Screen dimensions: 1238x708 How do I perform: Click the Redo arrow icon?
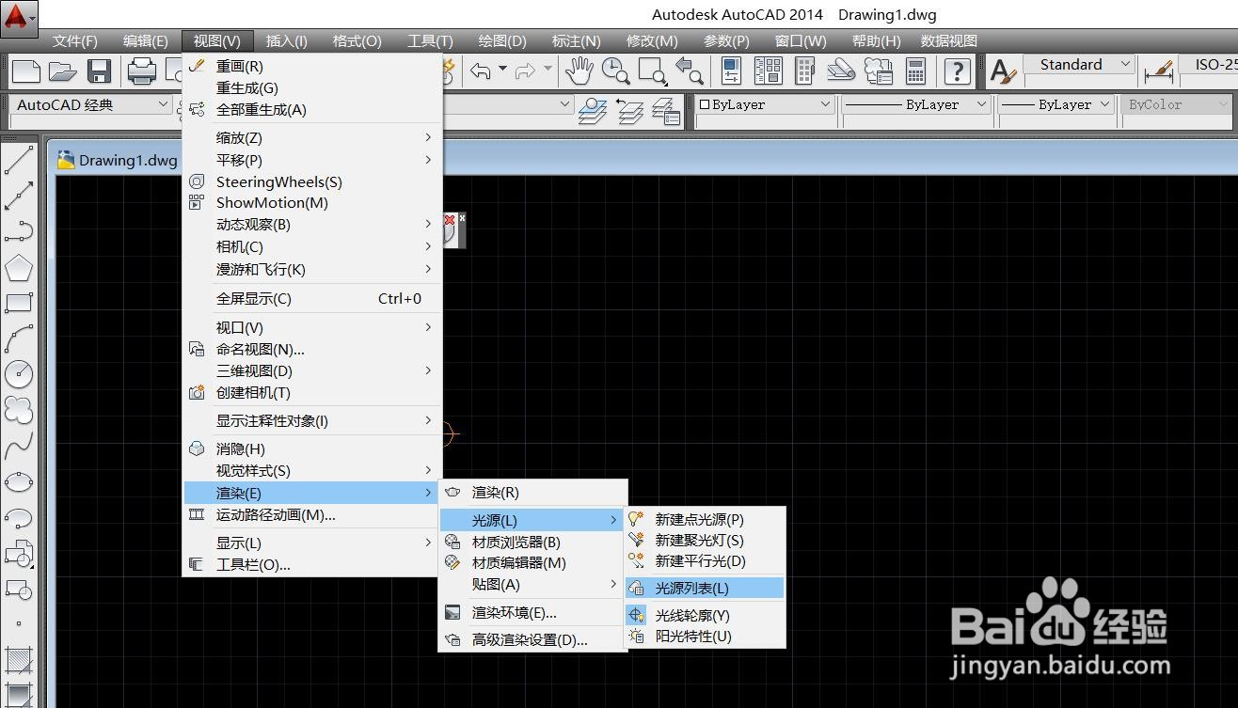[x=526, y=71]
